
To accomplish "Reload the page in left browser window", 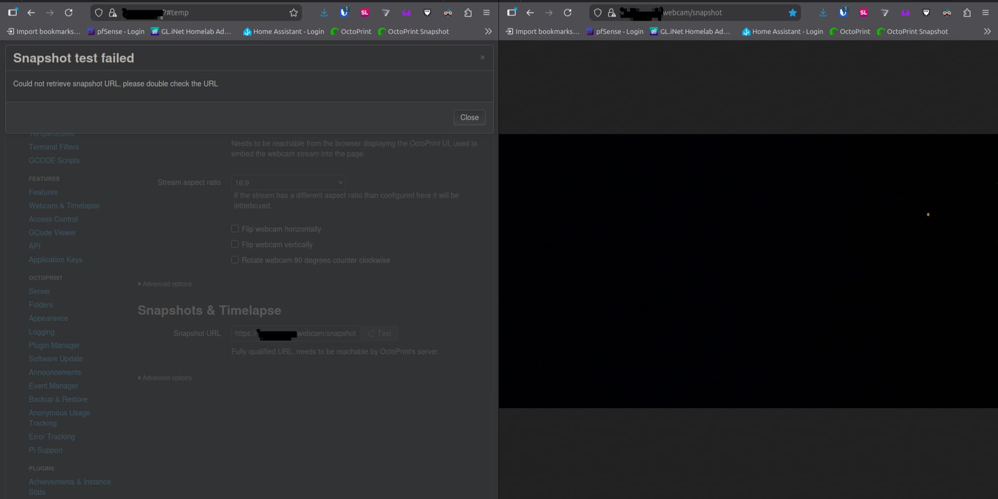I will point(69,12).
